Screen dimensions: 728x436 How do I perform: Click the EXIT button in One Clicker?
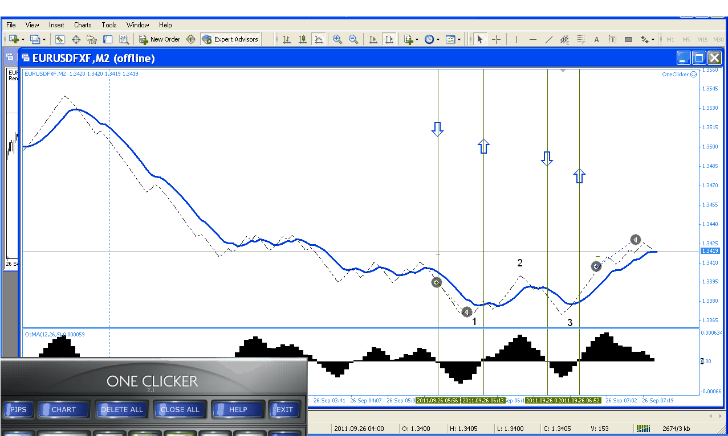click(x=284, y=409)
